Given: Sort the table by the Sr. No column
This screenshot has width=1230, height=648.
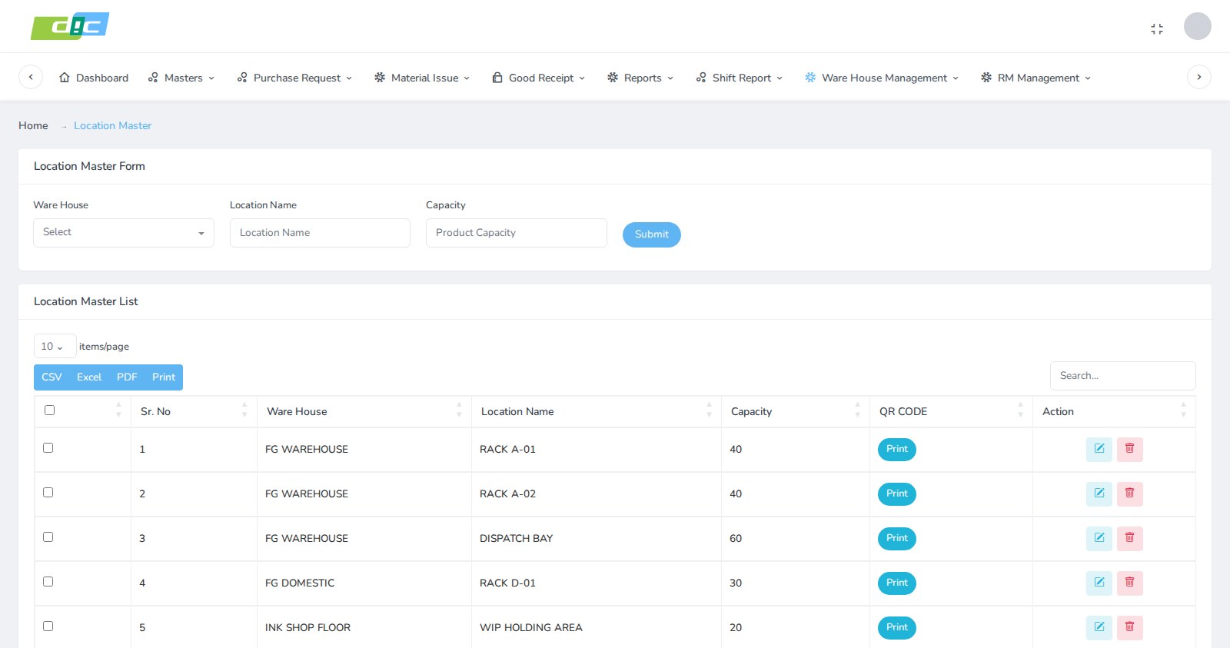Looking at the screenshot, I should pyautogui.click(x=194, y=411).
